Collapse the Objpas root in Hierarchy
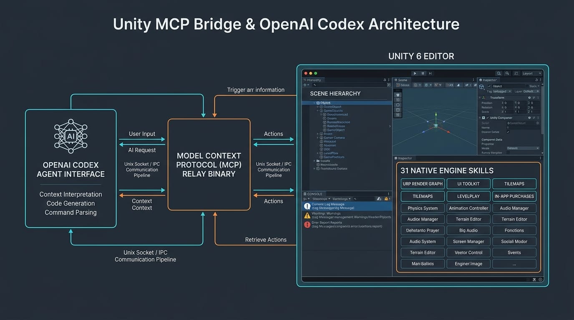This screenshot has height=320, width=574. (314, 103)
